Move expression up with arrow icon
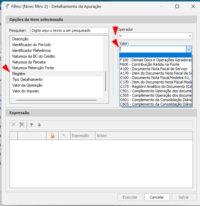 pyautogui.click(x=31, y=125)
